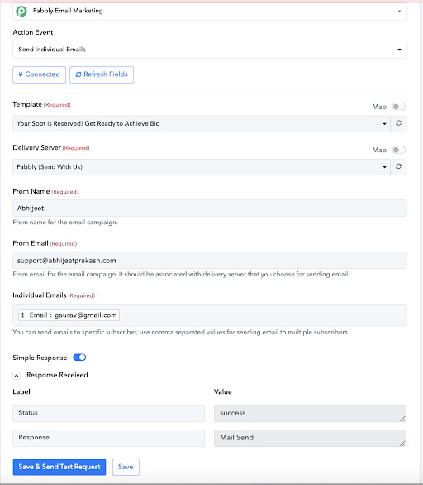
Task: Click Save & Send Test Request button
Action: (x=59, y=467)
